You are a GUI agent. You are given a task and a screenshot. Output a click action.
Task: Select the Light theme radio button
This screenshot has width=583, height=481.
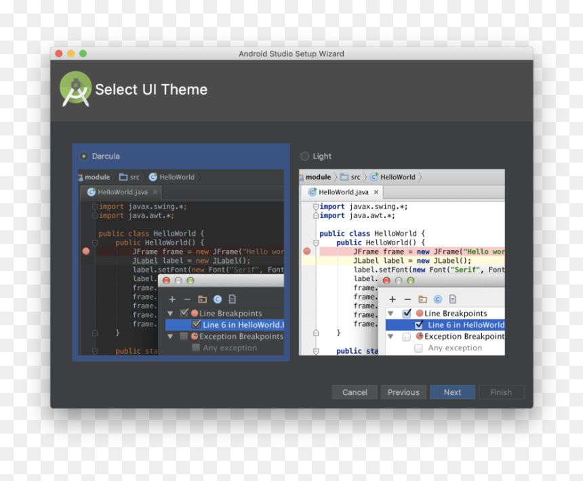pos(304,156)
